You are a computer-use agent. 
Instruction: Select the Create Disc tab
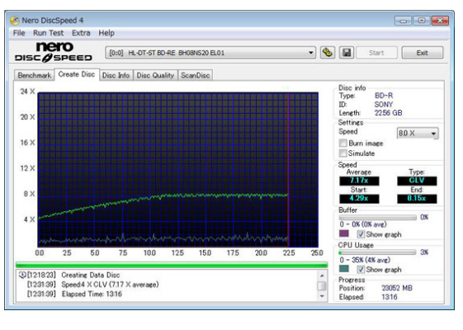coord(77,74)
